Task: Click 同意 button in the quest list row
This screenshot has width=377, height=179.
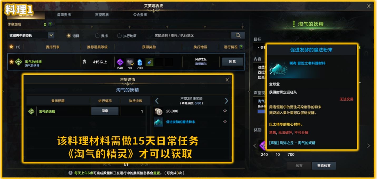Action: (x=232, y=62)
